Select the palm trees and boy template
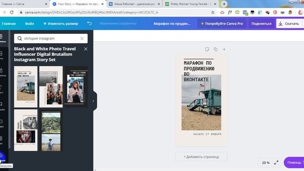 click(x=51, y=130)
